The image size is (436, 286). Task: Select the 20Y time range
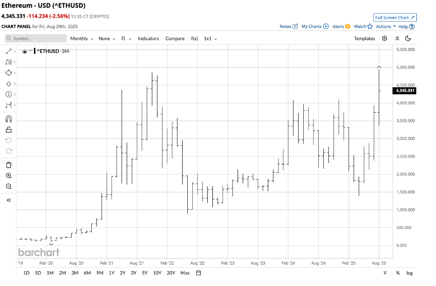[171, 273]
